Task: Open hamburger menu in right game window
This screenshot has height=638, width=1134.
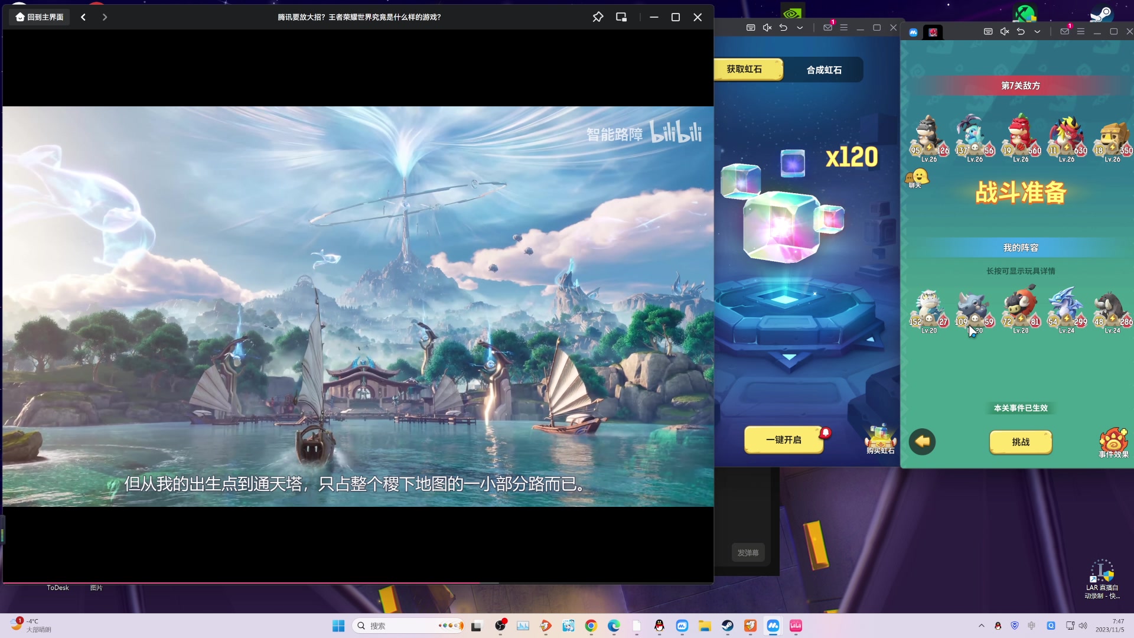Action: pyautogui.click(x=1081, y=31)
